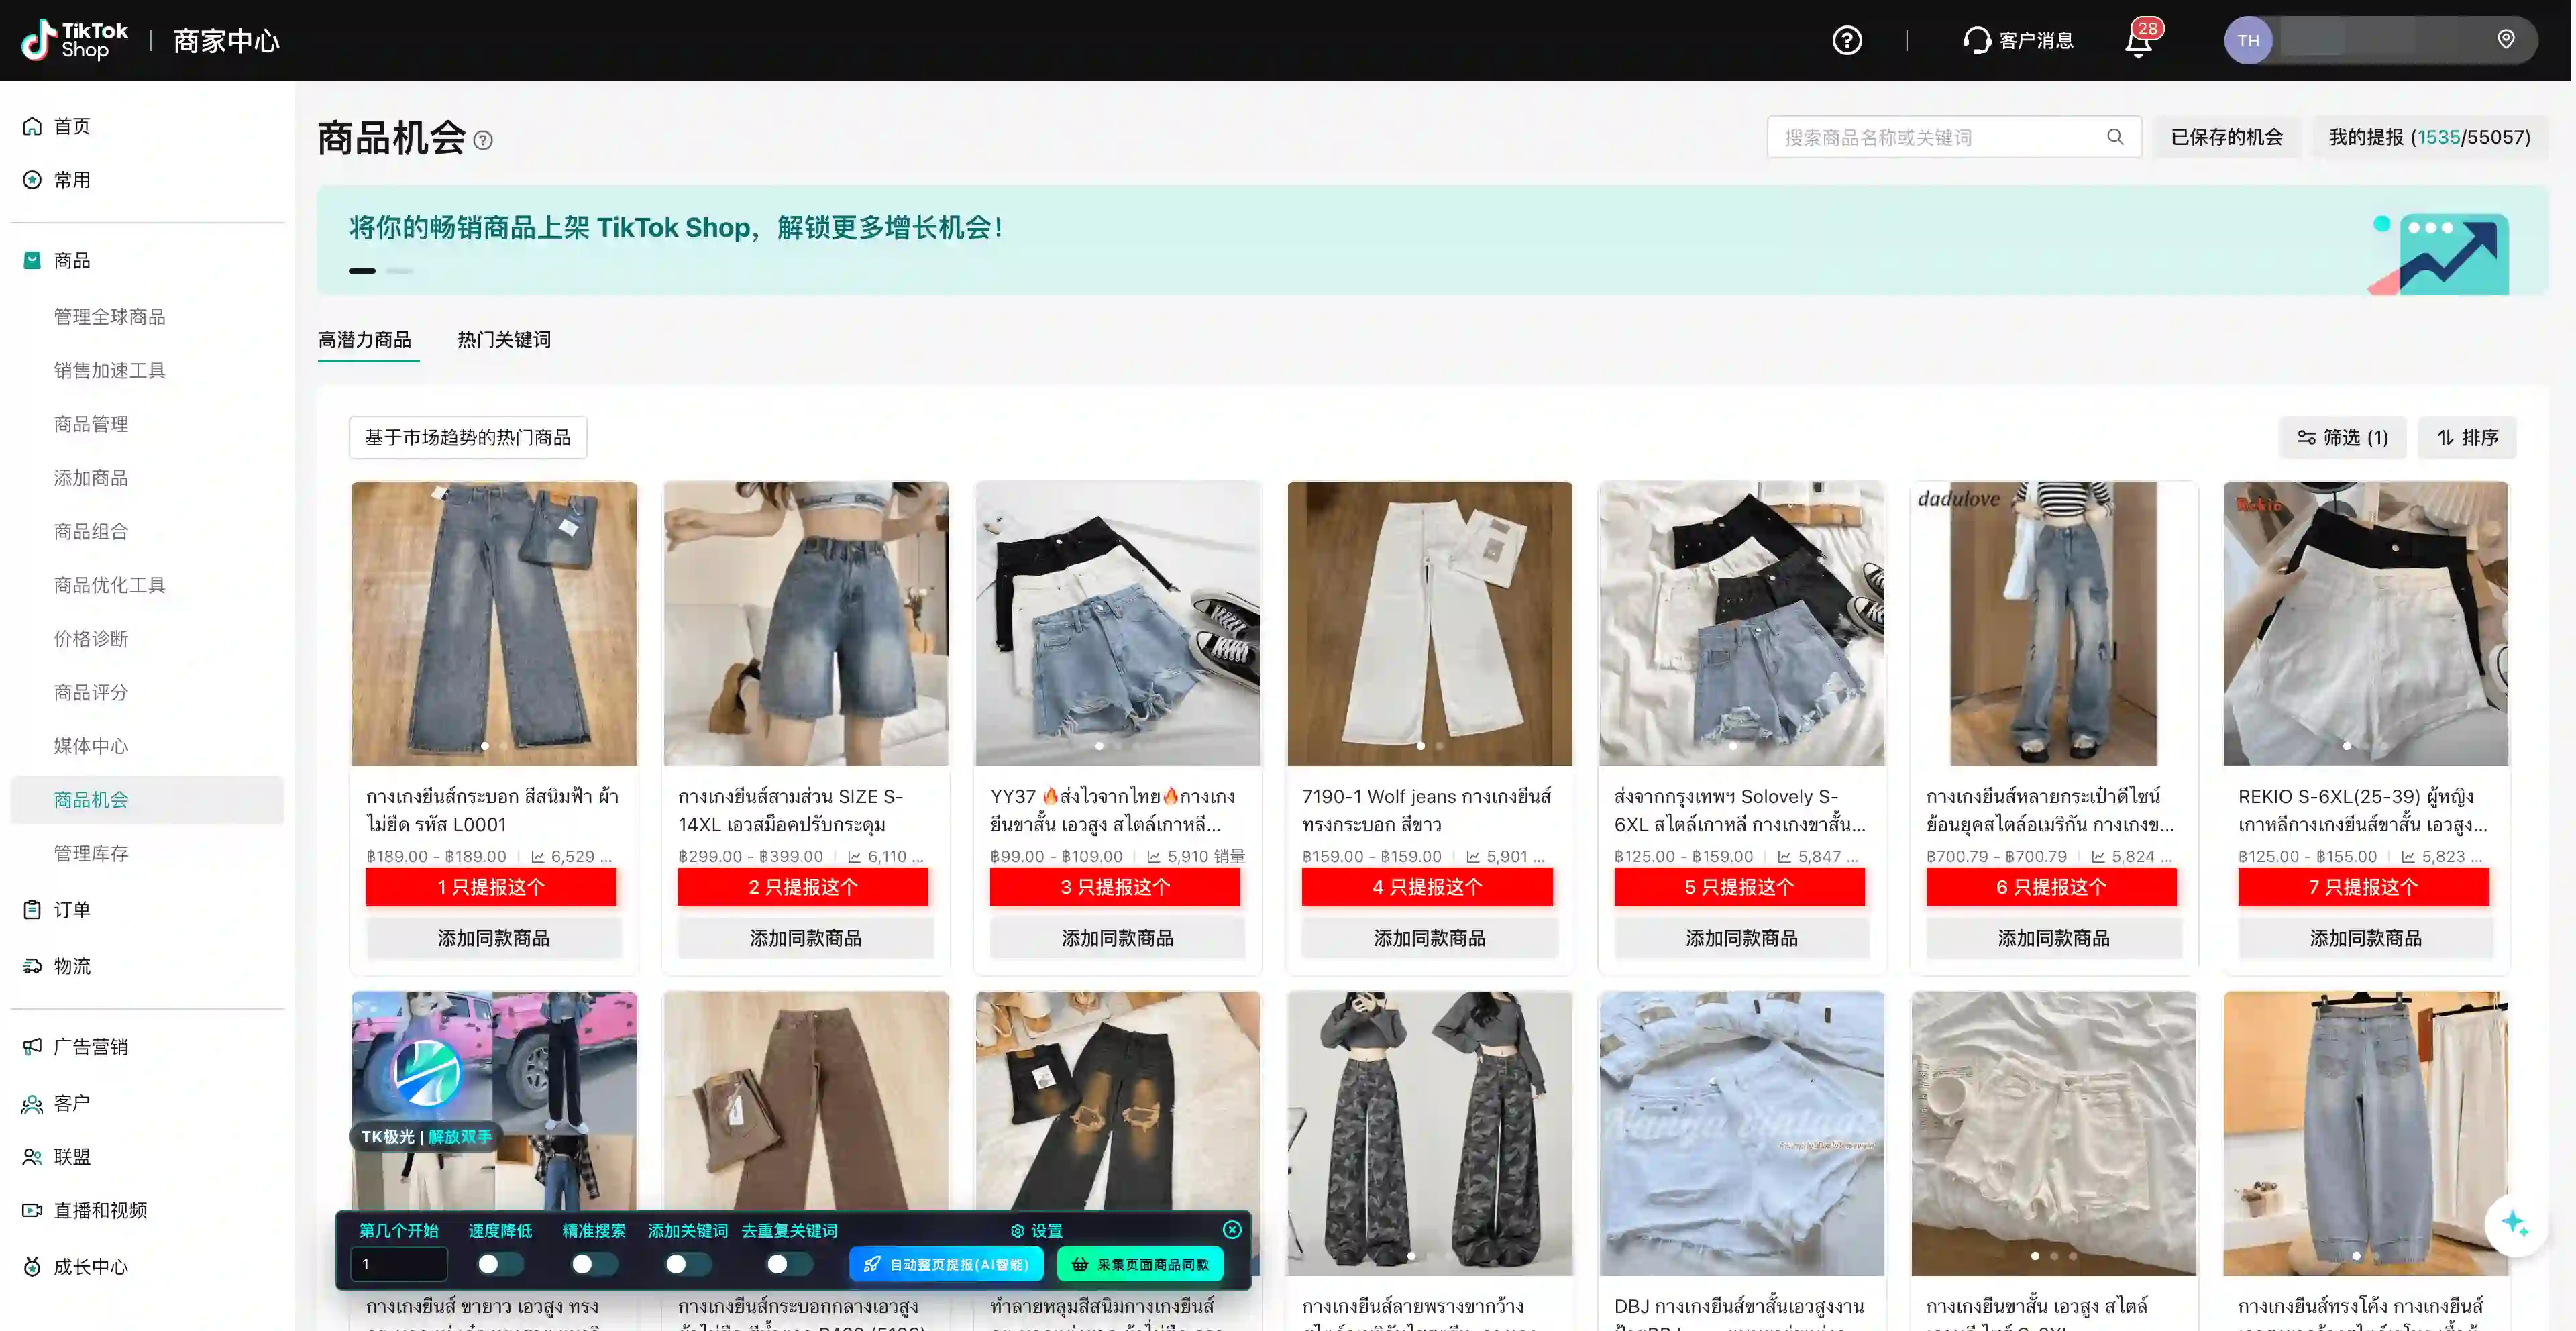Screen dimensions: 2576x1331
Task: Click the info icon beside 商品机会 title
Action: [483, 140]
